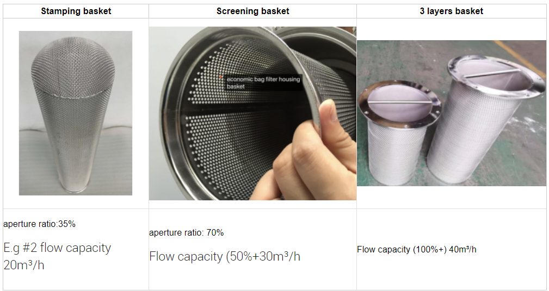The image size is (549, 291).
Task: Click the Flow capacity (50%+30m³/h text
Action: [x=224, y=256]
